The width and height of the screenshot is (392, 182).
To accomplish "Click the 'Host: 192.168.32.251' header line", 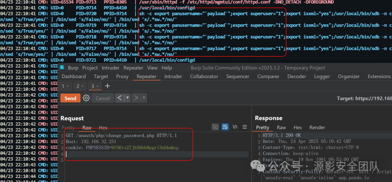I will pyautogui.click(x=91, y=142).
